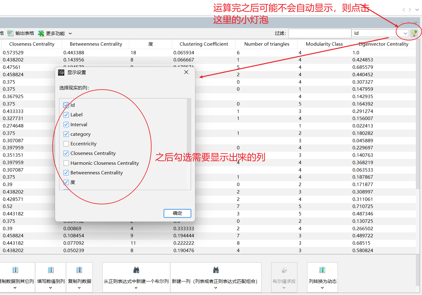The width and height of the screenshot is (422, 295).
Task: Uncheck the Interval column checkbox
Action: pyautogui.click(x=66, y=125)
